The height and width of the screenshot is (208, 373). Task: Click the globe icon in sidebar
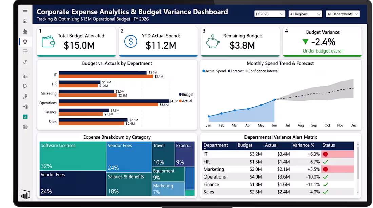pyautogui.click(x=25, y=127)
